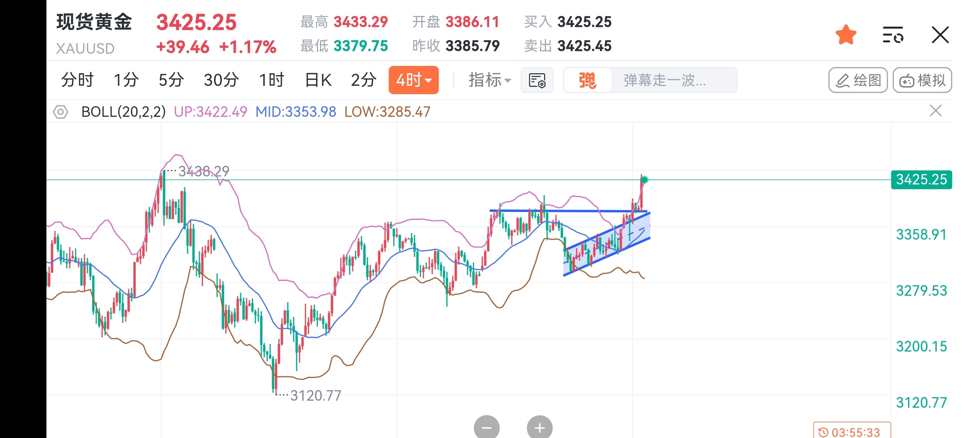The width and height of the screenshot is (964, 438).
Task: Open the list refresh settings icon
Action: pyautogui.click(x=893, y=35)
